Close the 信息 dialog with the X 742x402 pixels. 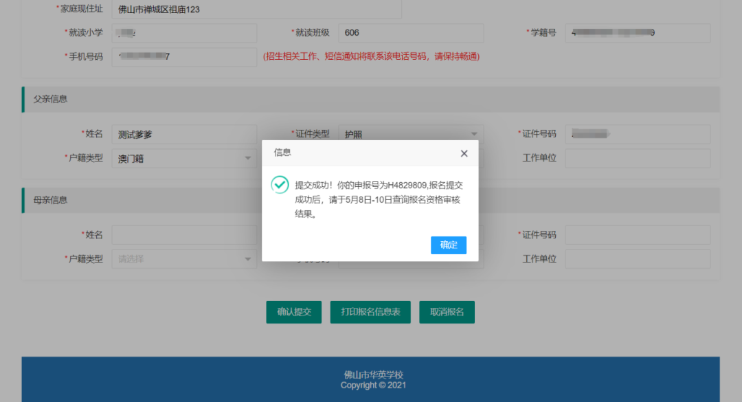pos(464,153)
